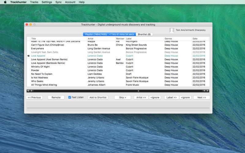Click artist Bruno Be
Screen dimensions: 245x153
click(92, 45)
